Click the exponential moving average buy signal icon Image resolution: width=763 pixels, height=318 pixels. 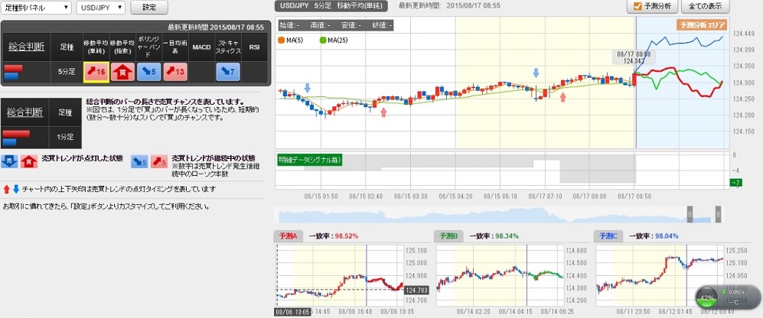coord(122,72)
